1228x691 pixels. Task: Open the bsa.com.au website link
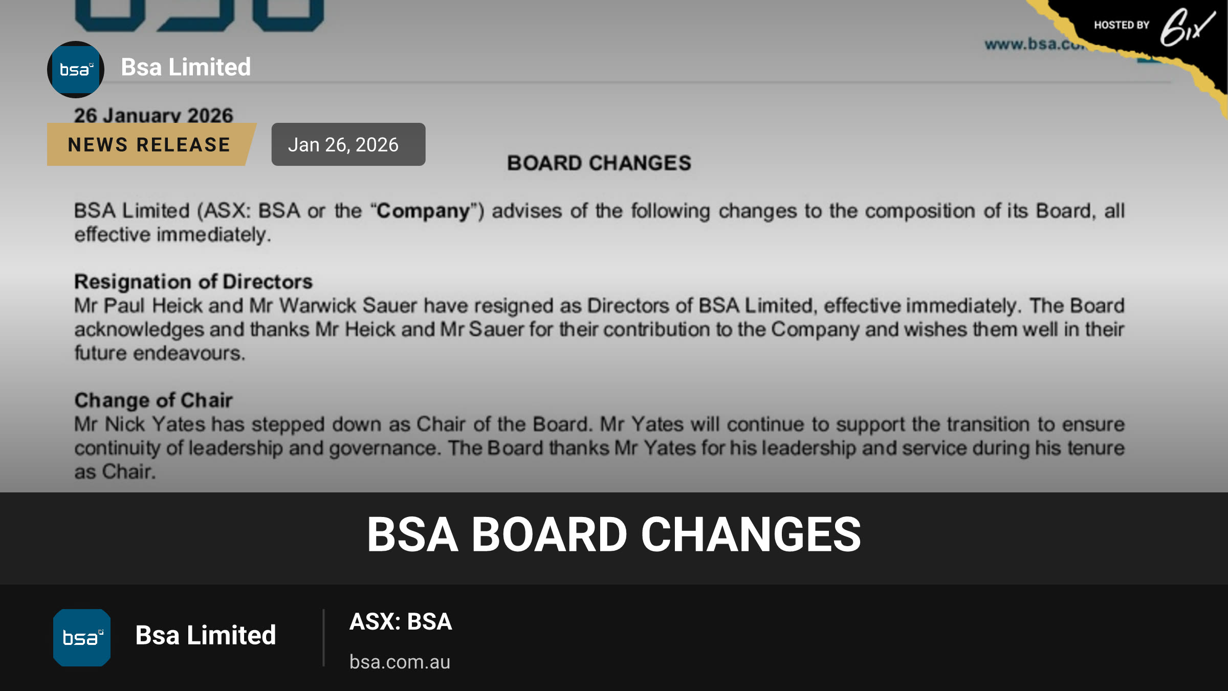(x=400, y=662)
